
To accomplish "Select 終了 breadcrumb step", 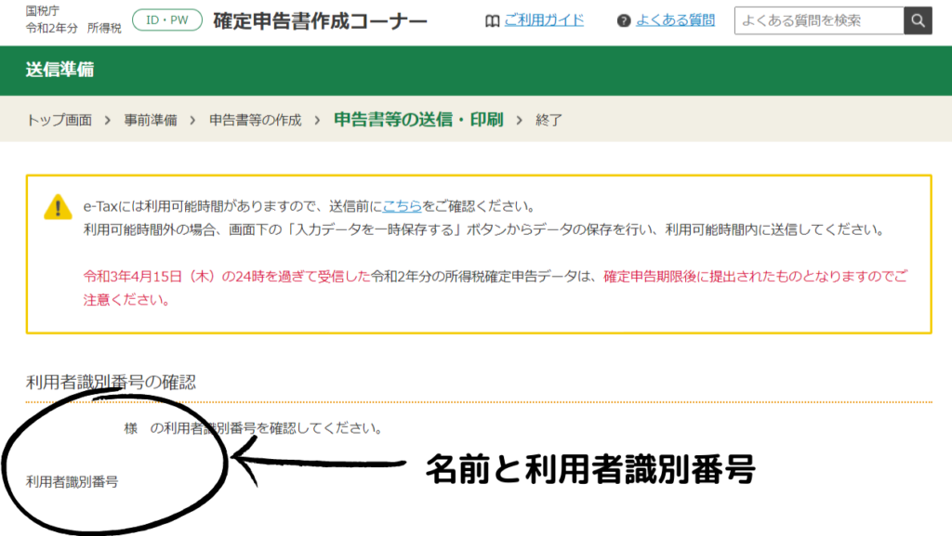I will (549, 120).
